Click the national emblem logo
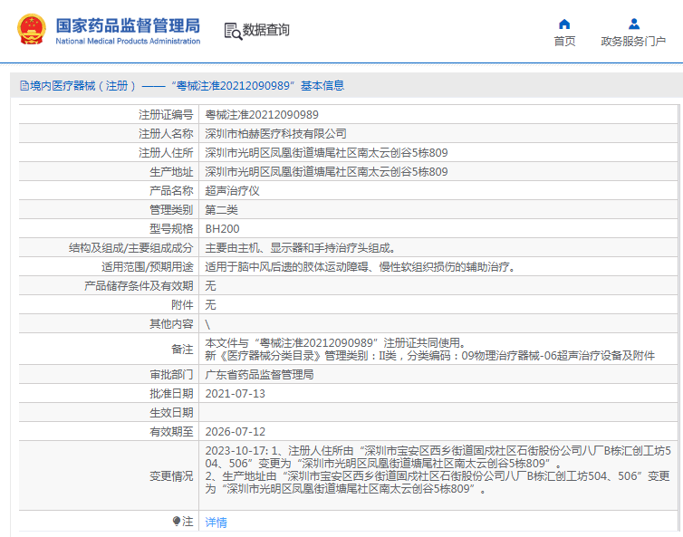Image resolution: width=683 pixels, height=537 pixels. tap(32, 30)
